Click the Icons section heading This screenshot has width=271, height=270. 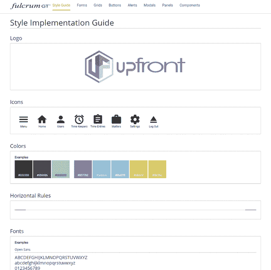click(x=17, y=102)
